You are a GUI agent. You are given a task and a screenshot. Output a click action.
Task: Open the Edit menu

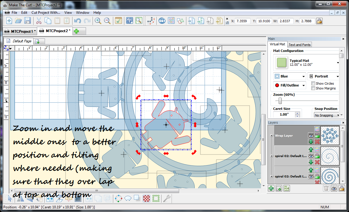(x=24, y=13)
